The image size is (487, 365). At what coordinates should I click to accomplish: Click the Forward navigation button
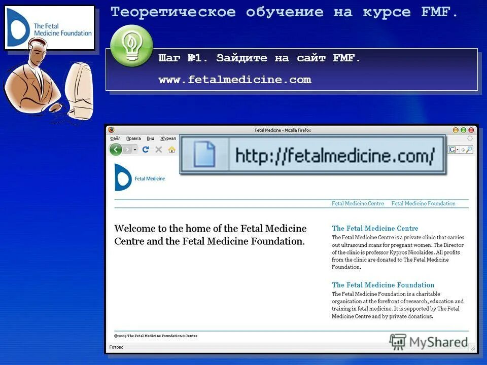(x=127, y=150)
